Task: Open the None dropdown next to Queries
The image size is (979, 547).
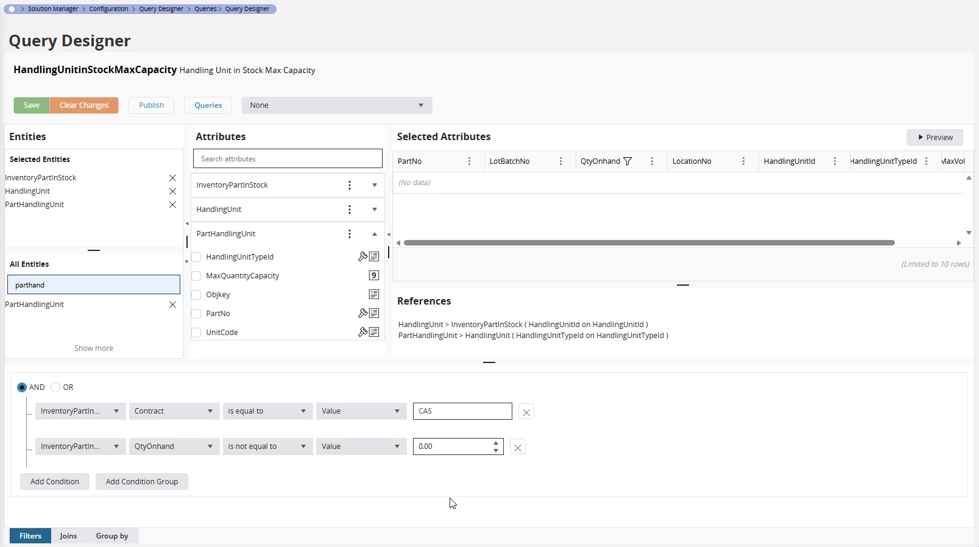Action: pyautogui.click(x=337, y=105)
